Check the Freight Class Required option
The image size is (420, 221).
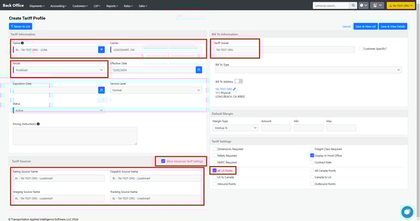[x=312, y=149]
